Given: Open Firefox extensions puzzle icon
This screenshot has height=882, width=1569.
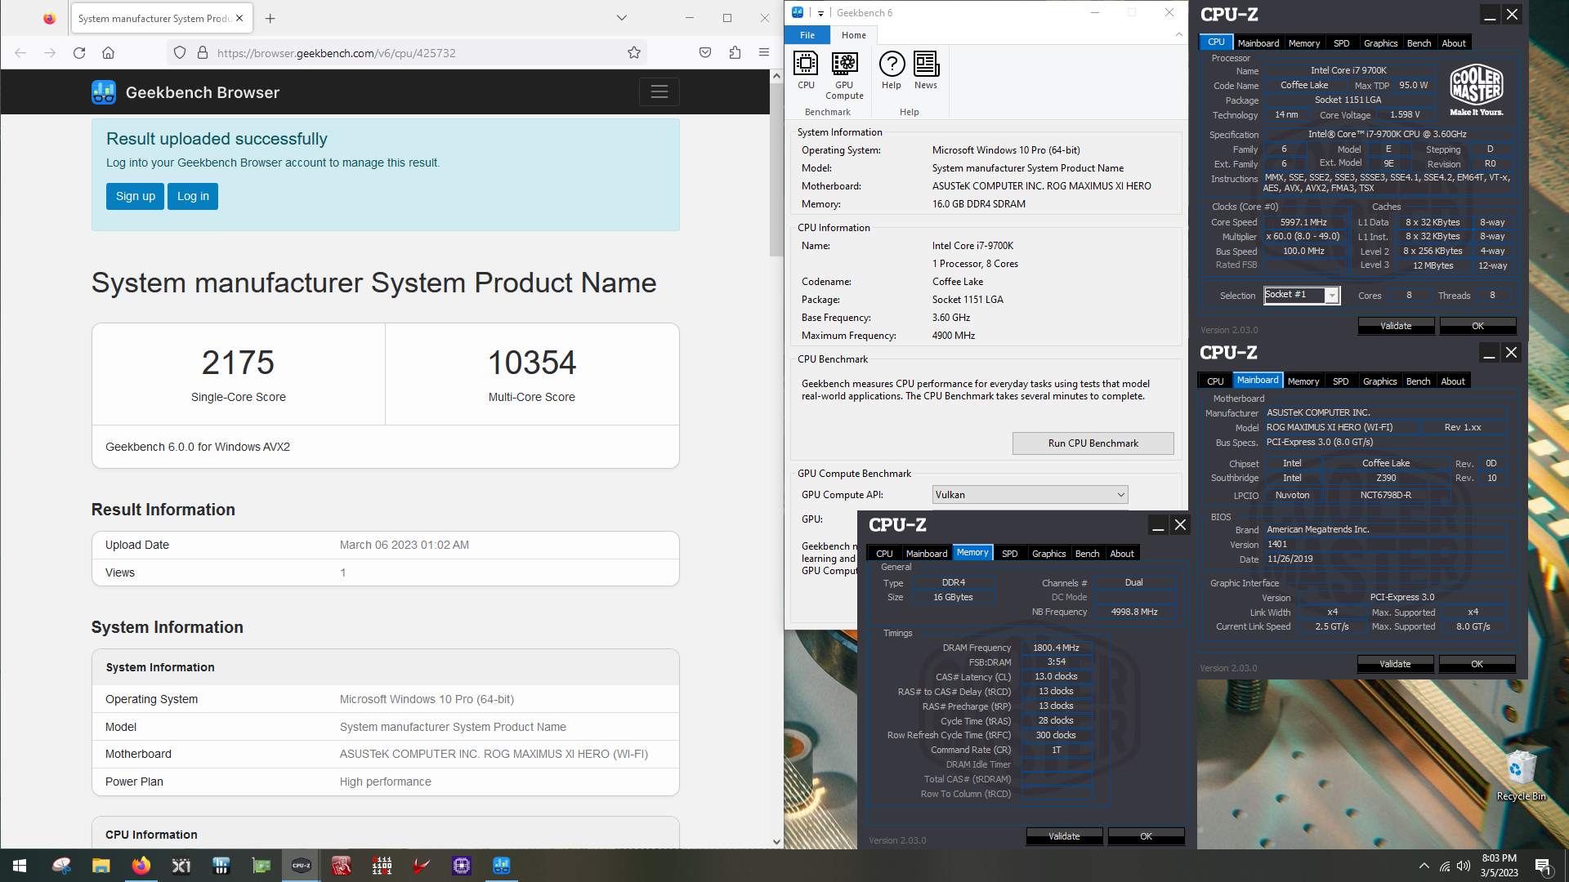Looking at the screenshot, I should (735, 53).
